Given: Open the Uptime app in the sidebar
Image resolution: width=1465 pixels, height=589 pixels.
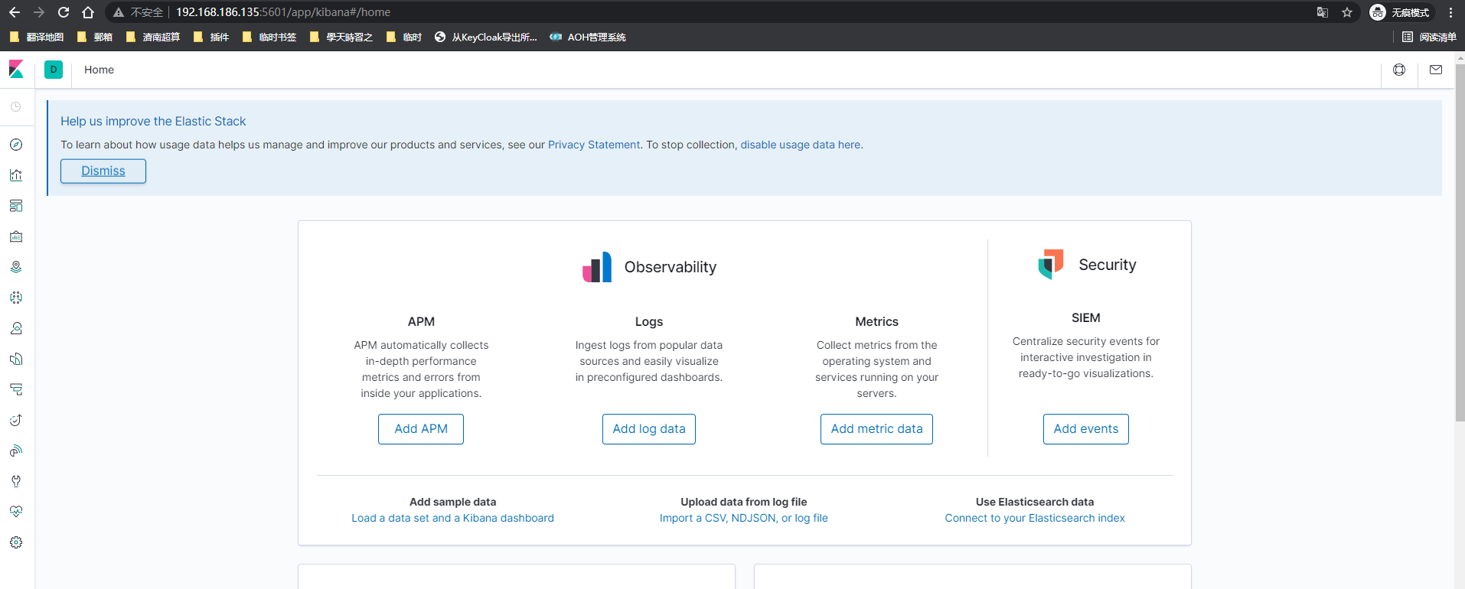Looking at the screenshot, I should pos(16,420).
